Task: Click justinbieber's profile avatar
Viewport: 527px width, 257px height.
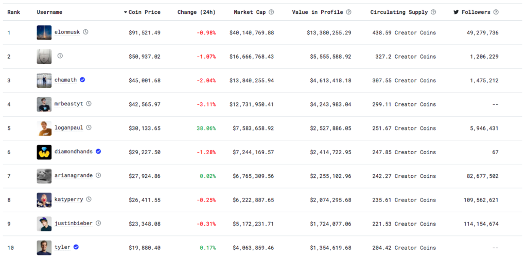Action: tap(44, 224)
